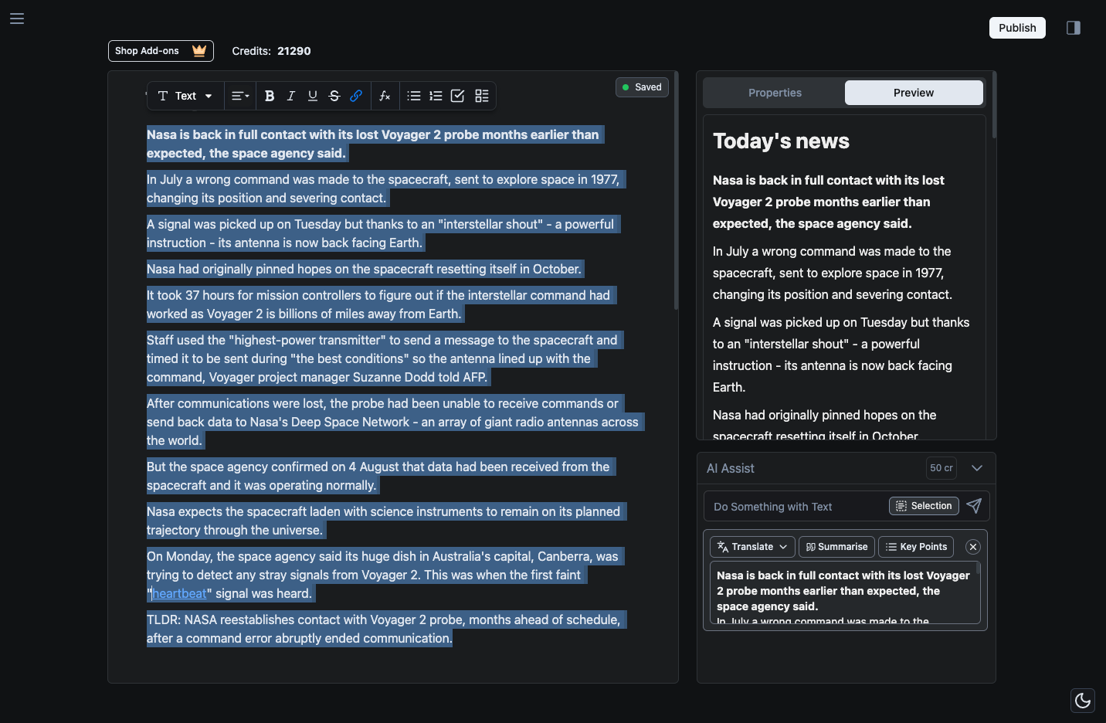This screenshot has width=1106, height=723.
Task: Click the Today's news heading
Action: pos(781,141)
